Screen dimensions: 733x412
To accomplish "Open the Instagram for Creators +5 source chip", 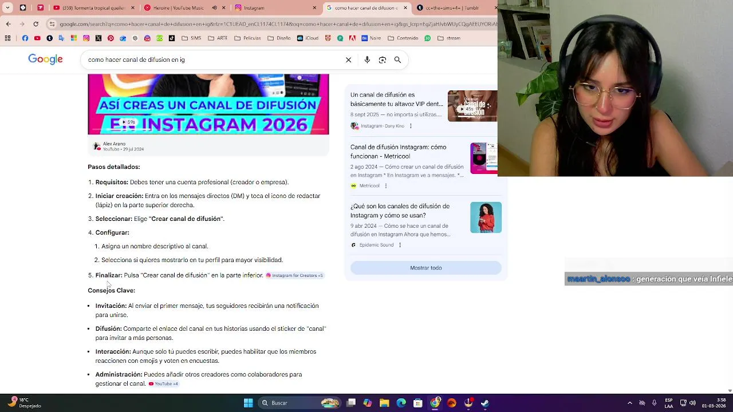I will tap(294, 276).
